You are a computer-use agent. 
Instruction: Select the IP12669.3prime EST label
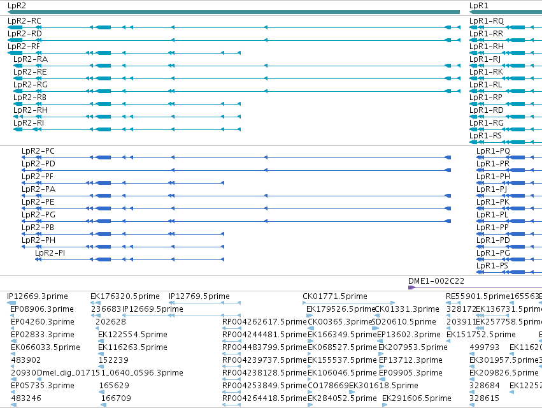tap(38, 296)
